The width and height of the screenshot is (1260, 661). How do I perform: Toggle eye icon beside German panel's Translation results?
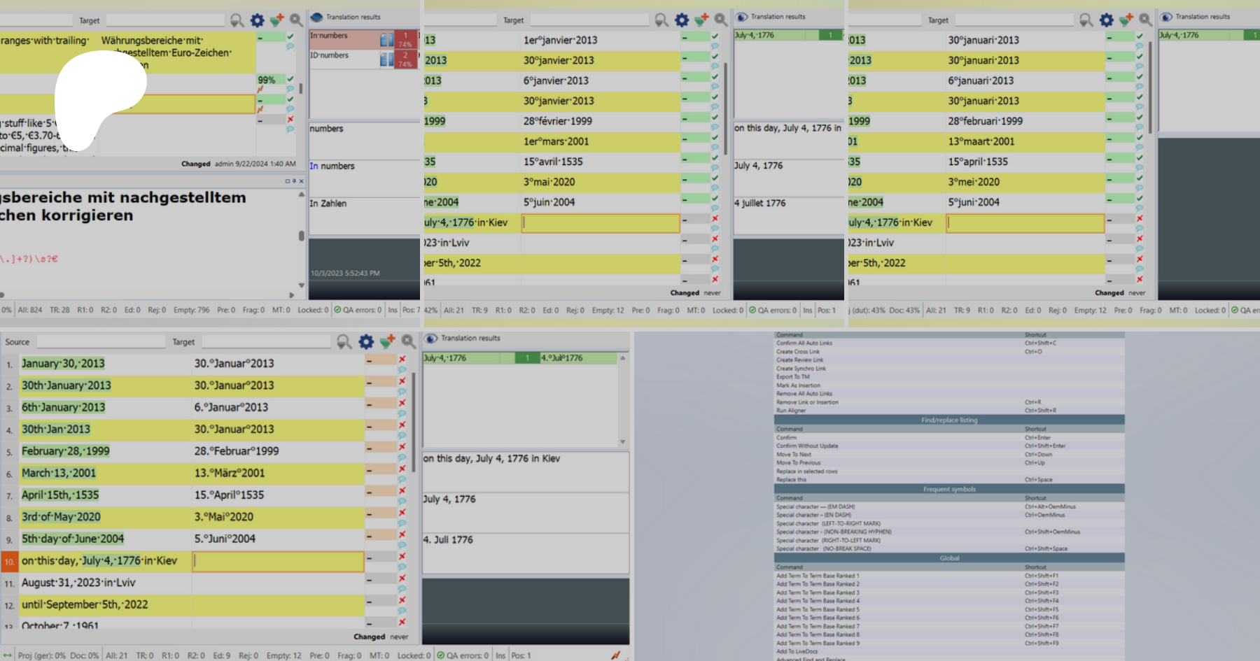[x=431, y=339]
